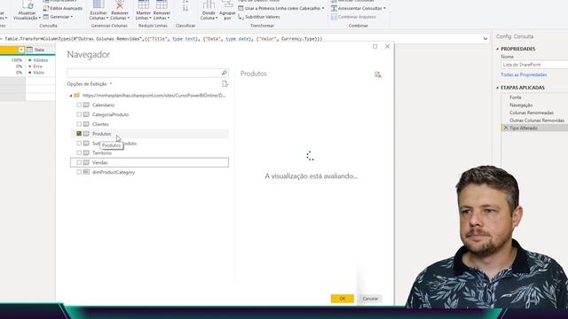568x319 pixels.
Task: Collapse the ETAPAS APLICADAS section
Action: click(497, 88)
